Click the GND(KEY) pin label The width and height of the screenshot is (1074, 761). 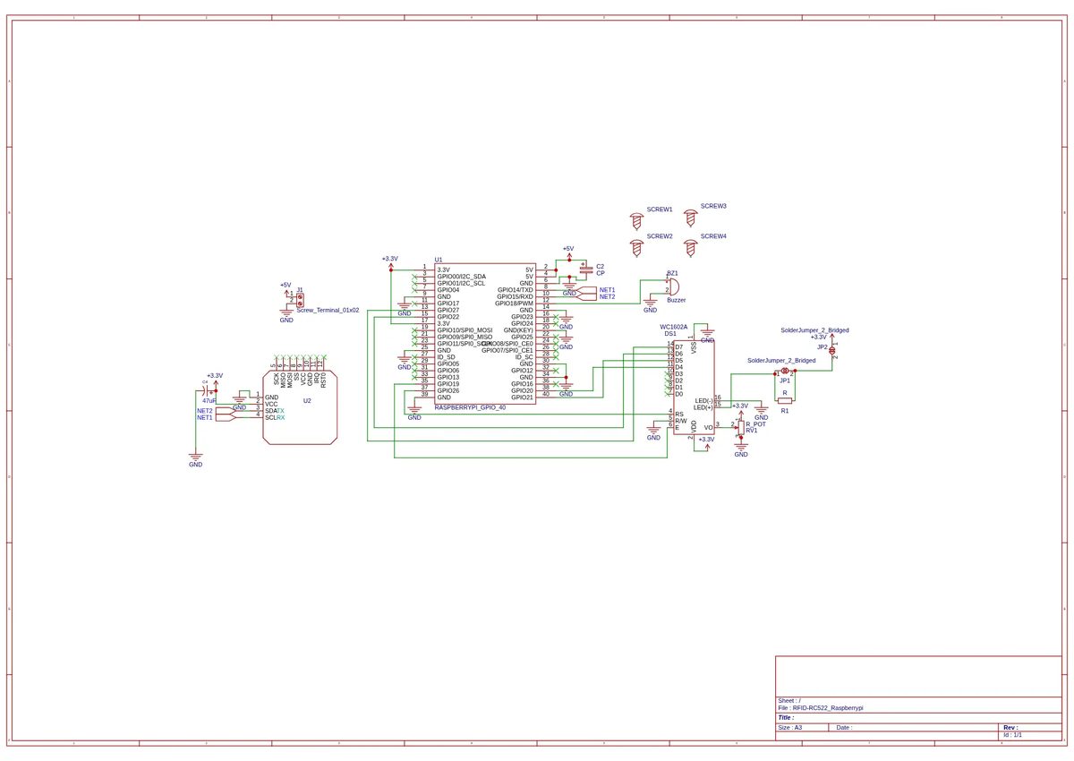point(518,330)
